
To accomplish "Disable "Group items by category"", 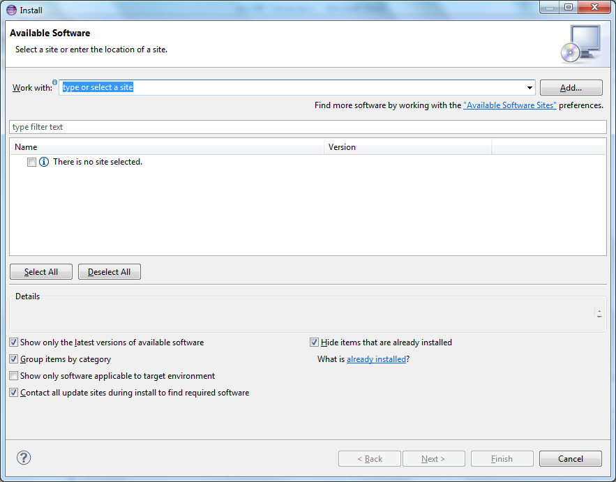I will point(13,359).
